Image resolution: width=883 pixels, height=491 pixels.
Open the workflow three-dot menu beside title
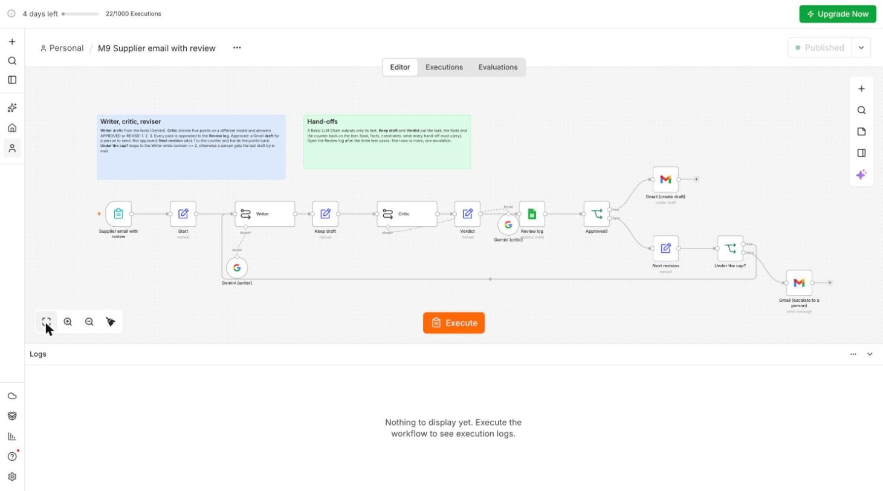click(x=237, y=48)
